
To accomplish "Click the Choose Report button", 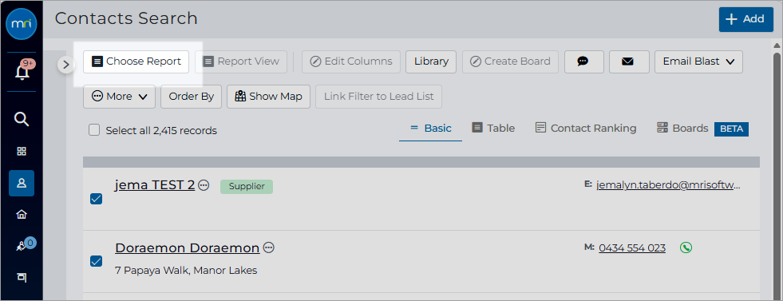I will 136,61.
